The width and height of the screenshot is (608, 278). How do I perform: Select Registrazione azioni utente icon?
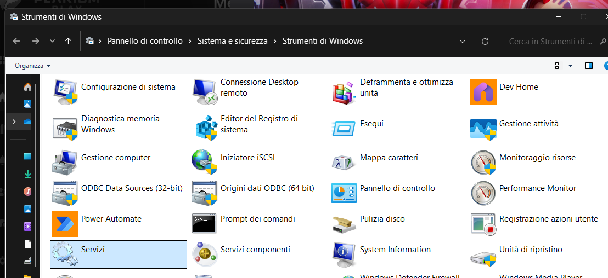(x=483, y=224)
